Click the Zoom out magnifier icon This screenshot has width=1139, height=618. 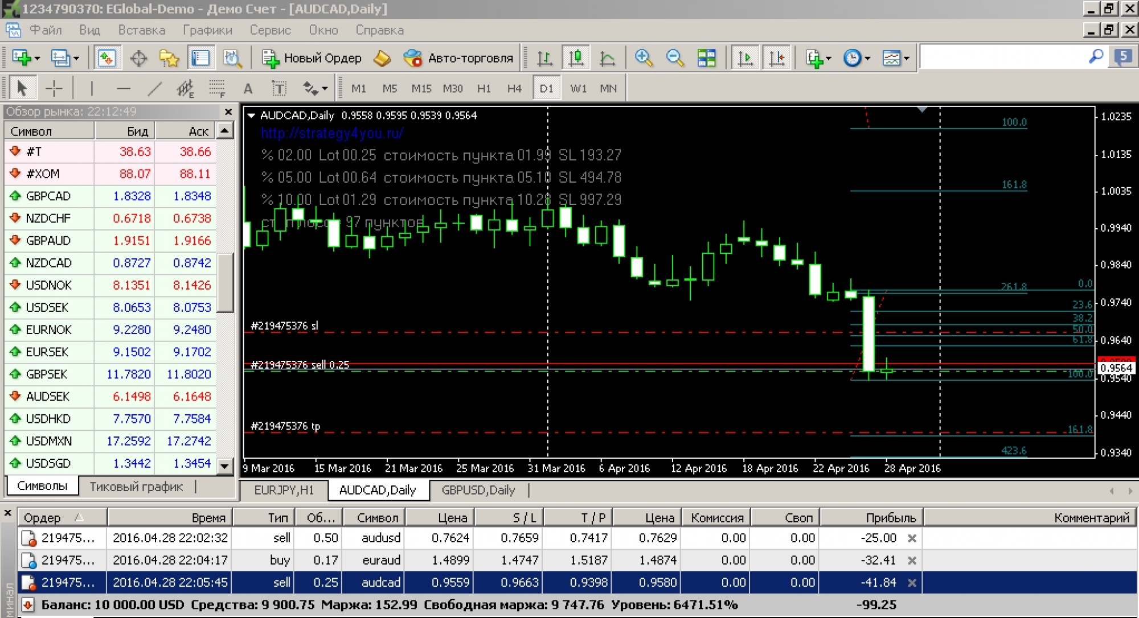[675, 58]
